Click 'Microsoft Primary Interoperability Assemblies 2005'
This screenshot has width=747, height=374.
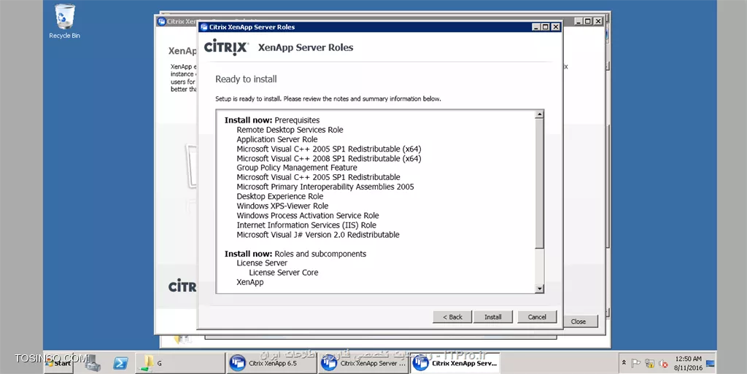pos(325,187)
